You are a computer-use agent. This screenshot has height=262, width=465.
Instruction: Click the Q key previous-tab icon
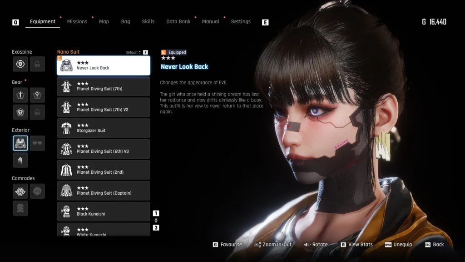pos(15,22)
